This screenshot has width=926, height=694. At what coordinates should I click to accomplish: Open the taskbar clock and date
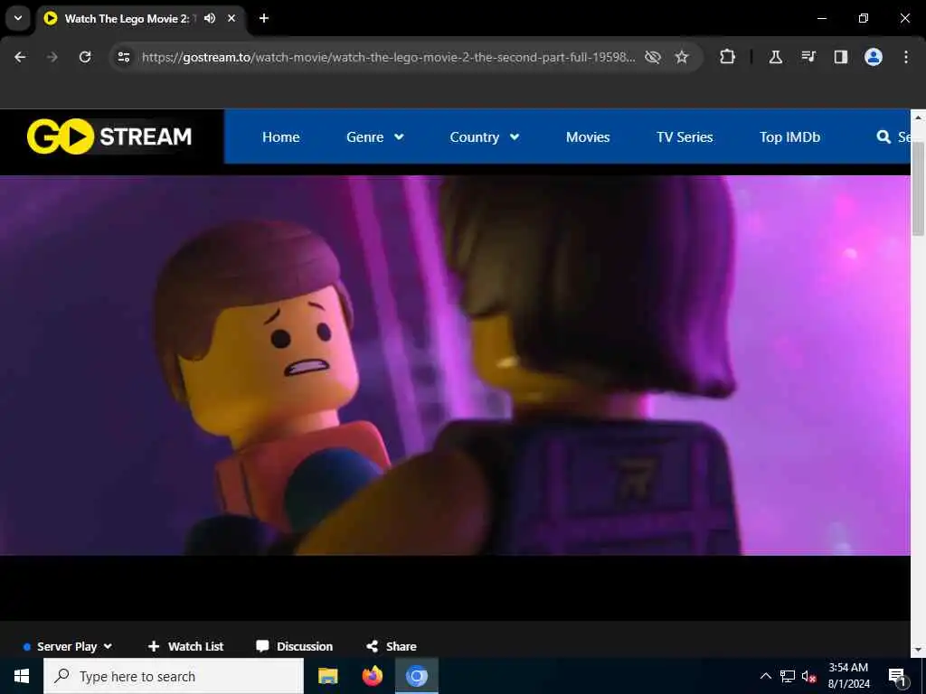[x=848, y=676]
